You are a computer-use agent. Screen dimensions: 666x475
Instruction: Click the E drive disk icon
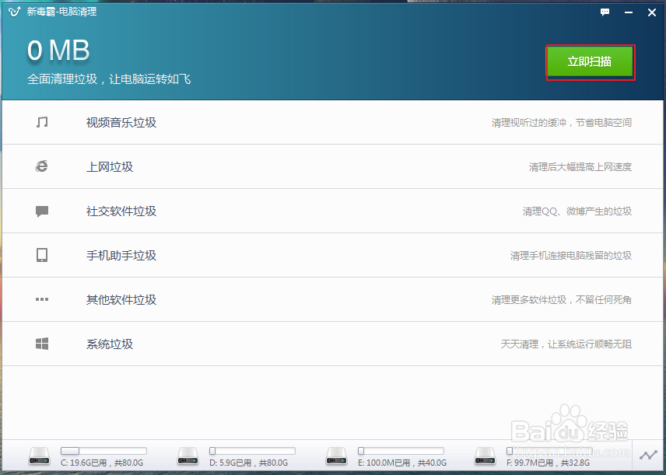click(x=336, y=454)
